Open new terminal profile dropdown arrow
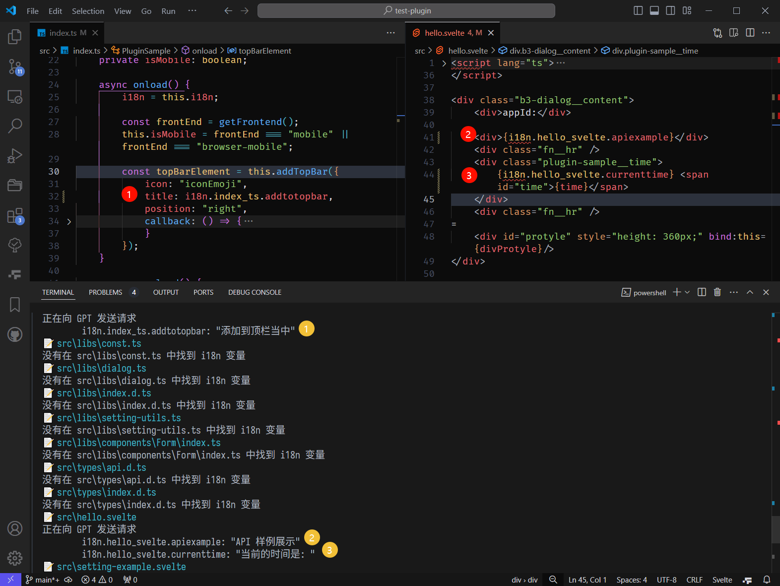Viewport: 780px width, 586px height. tap(687, 292)
